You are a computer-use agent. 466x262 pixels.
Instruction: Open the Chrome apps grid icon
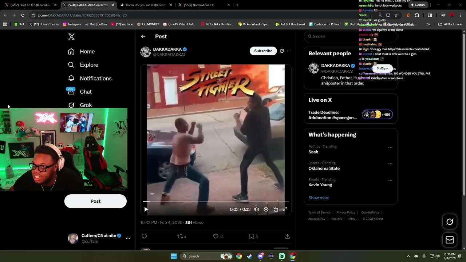click(x=5, y=24)
